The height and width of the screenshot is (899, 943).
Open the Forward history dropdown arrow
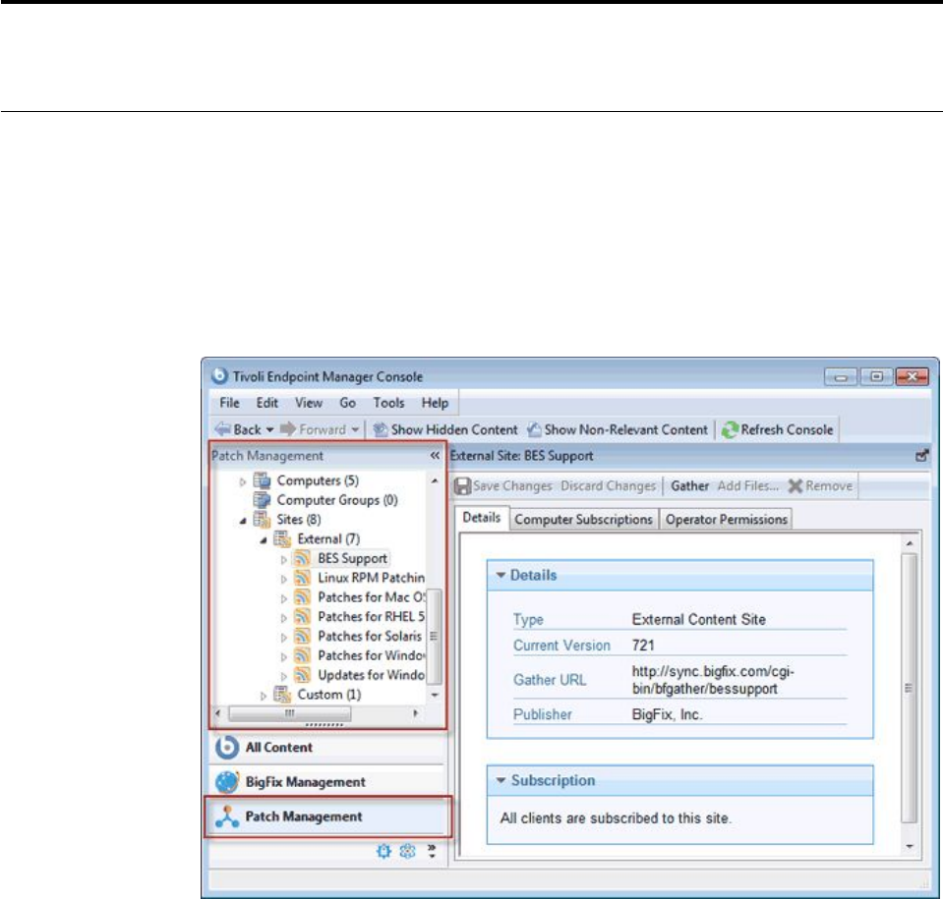click(355, 430)
